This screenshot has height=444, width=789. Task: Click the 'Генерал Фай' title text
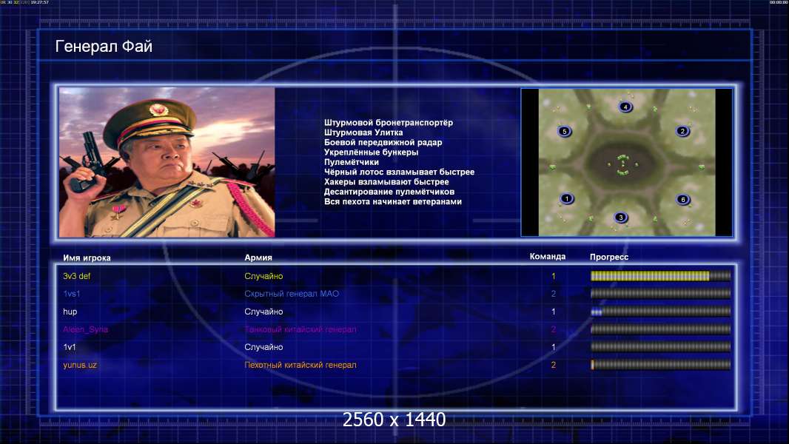(104, 47)
